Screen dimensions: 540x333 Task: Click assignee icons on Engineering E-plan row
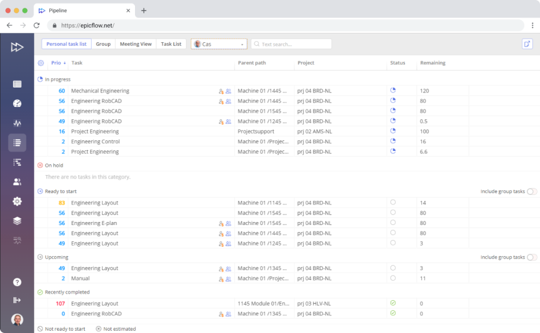click(x=225, y=223)
